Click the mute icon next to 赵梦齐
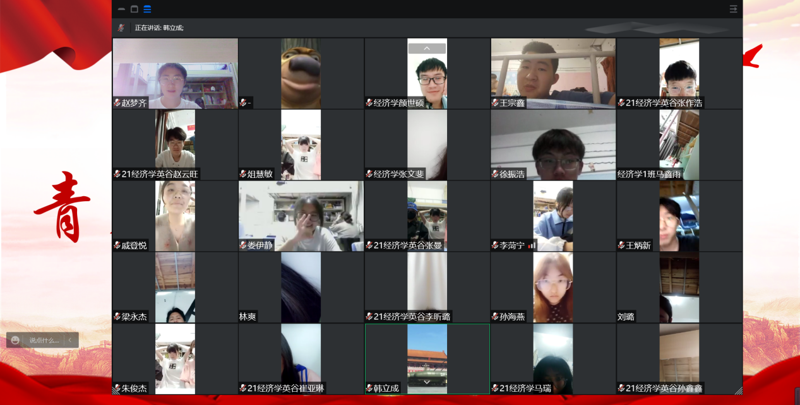Viewport: 800px width, 405px height. [x=117, y=103]
